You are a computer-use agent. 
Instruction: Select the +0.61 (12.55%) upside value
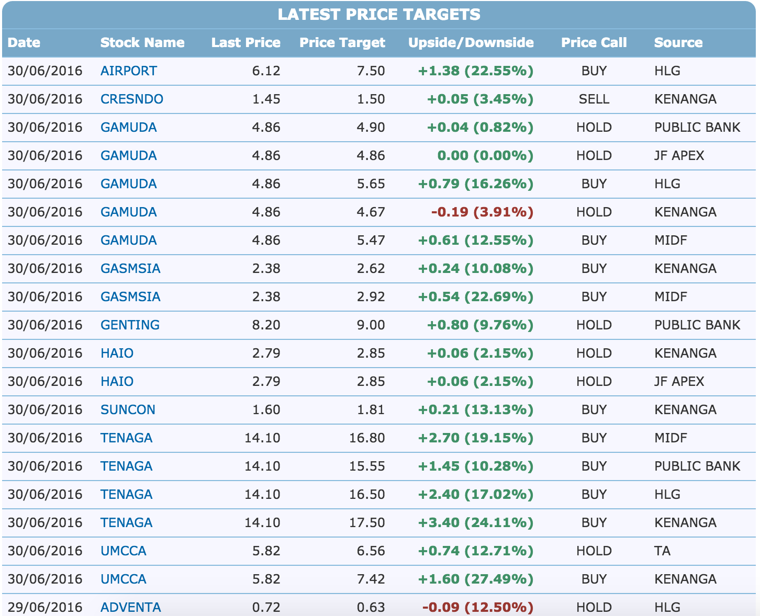(476, 241)
